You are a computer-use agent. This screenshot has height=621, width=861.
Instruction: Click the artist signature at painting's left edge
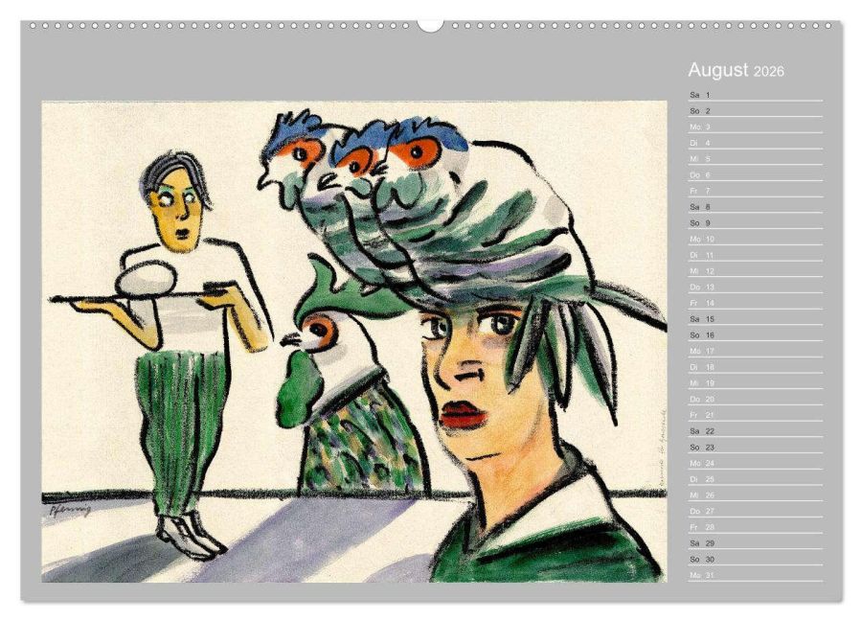coord(67,512)
